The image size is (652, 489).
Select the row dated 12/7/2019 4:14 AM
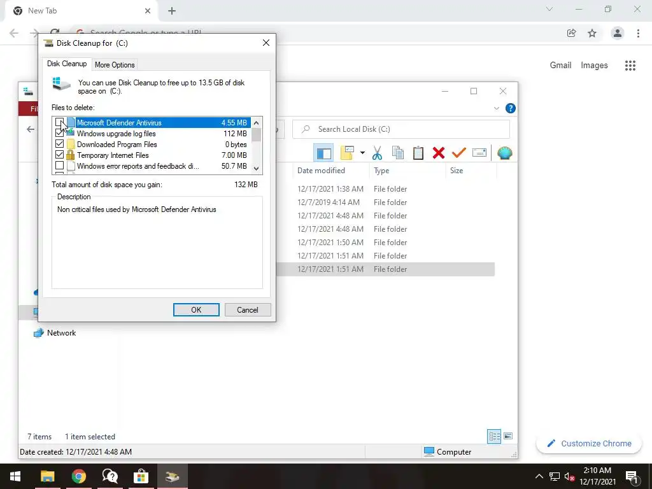[x=385, y=202]
